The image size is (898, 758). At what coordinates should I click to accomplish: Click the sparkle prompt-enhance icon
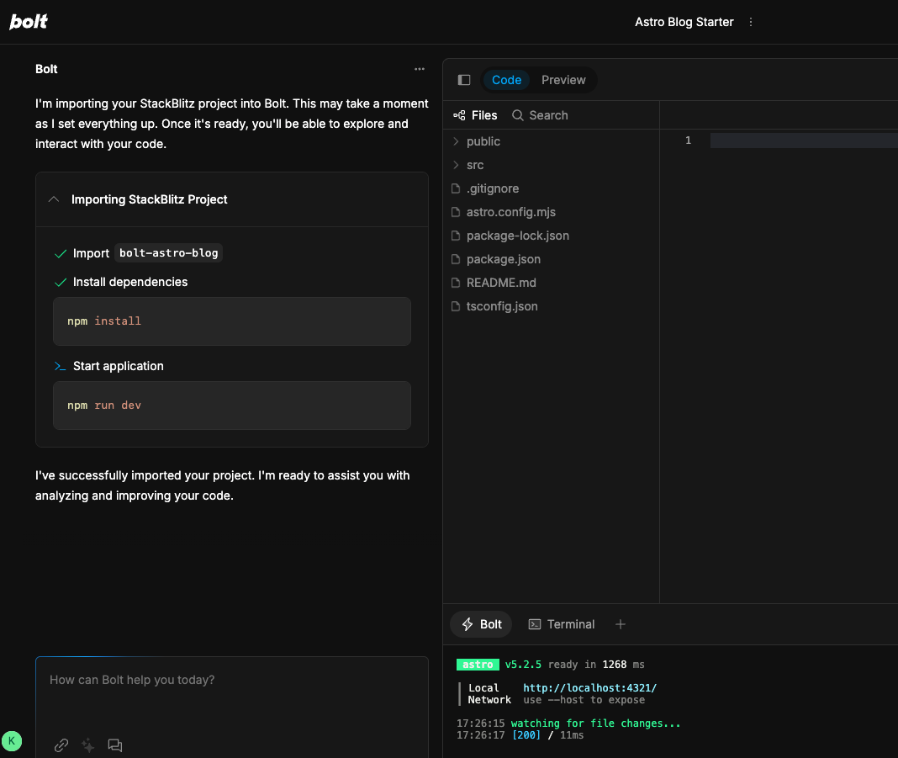87,745
